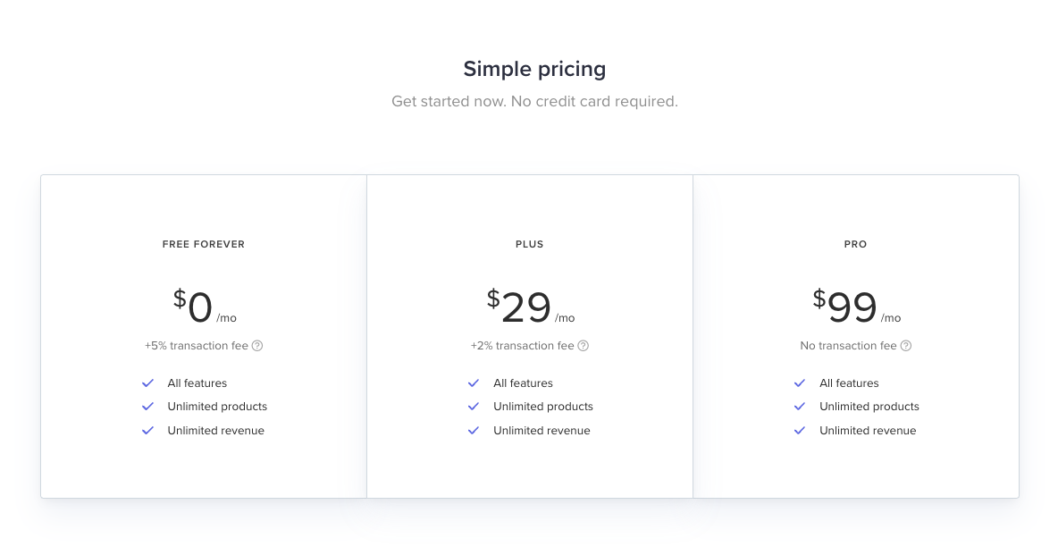Click the $29 per month price
The width and height of the screenshot is (1058, 555).
point(529,306)
